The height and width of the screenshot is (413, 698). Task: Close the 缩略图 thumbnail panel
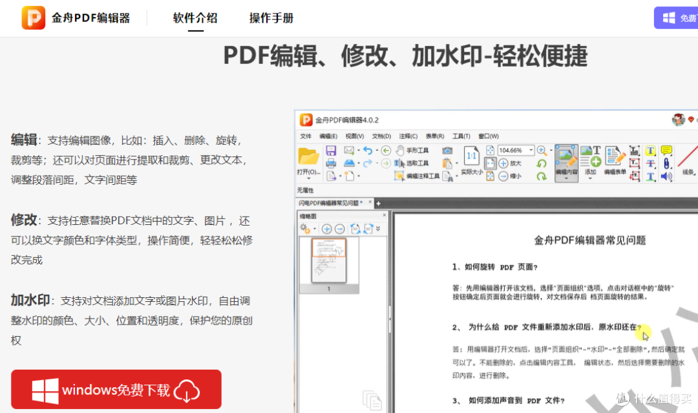(x=385, y=215)
